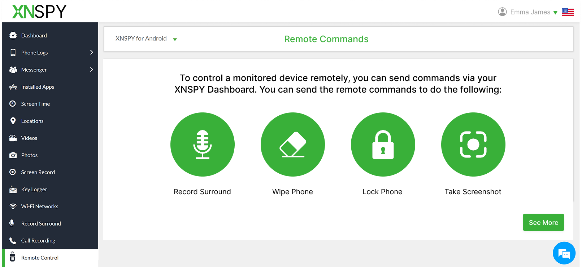The image size is (582, 267).
Task: Open Screen Record in the sidebar
Action: pos(50,172)
